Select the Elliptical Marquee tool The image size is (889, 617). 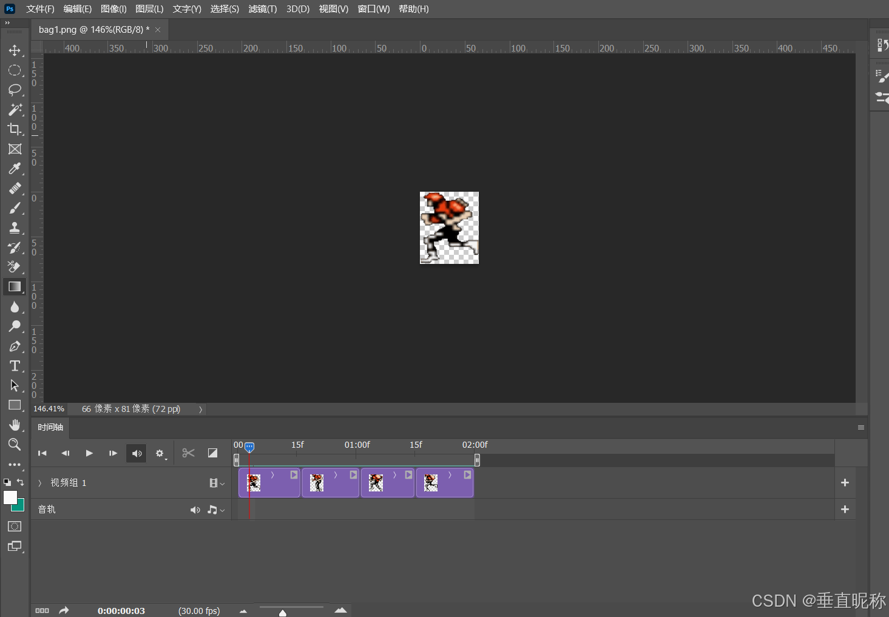(x=15, y=70)
